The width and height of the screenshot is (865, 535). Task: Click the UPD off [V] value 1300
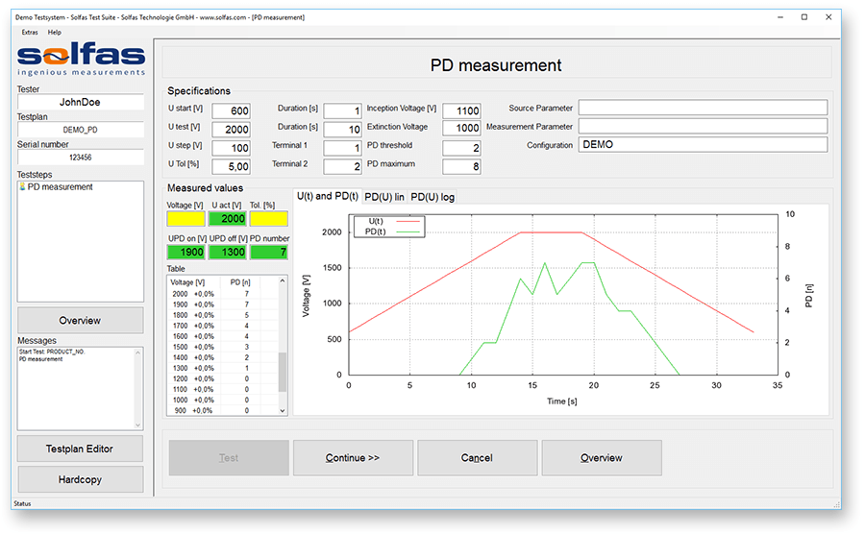[x=227, y=252]
